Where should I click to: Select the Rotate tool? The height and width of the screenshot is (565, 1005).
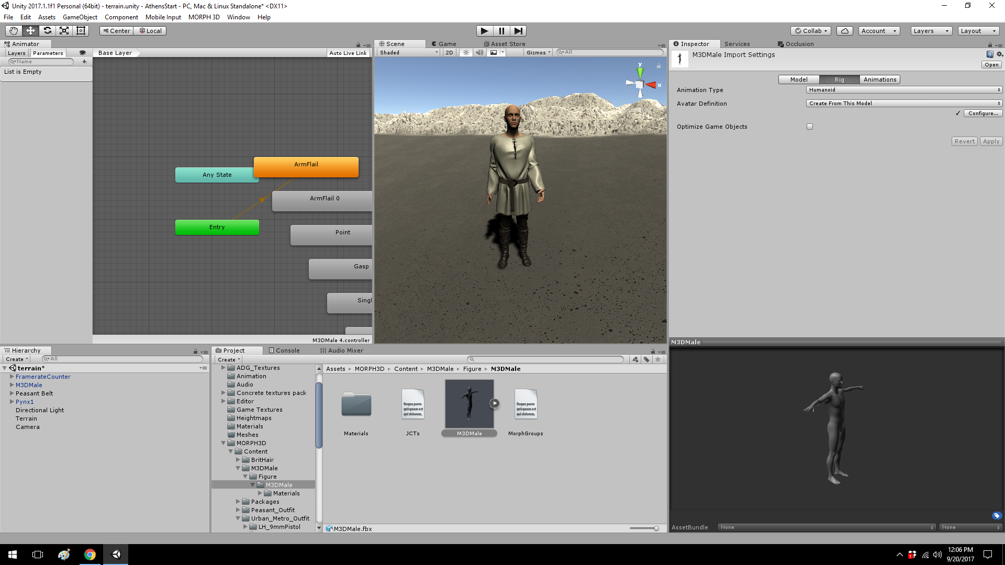[x=47, y=31]
